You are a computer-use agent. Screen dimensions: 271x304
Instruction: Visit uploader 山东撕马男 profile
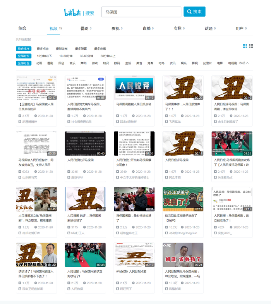(29, 177)
